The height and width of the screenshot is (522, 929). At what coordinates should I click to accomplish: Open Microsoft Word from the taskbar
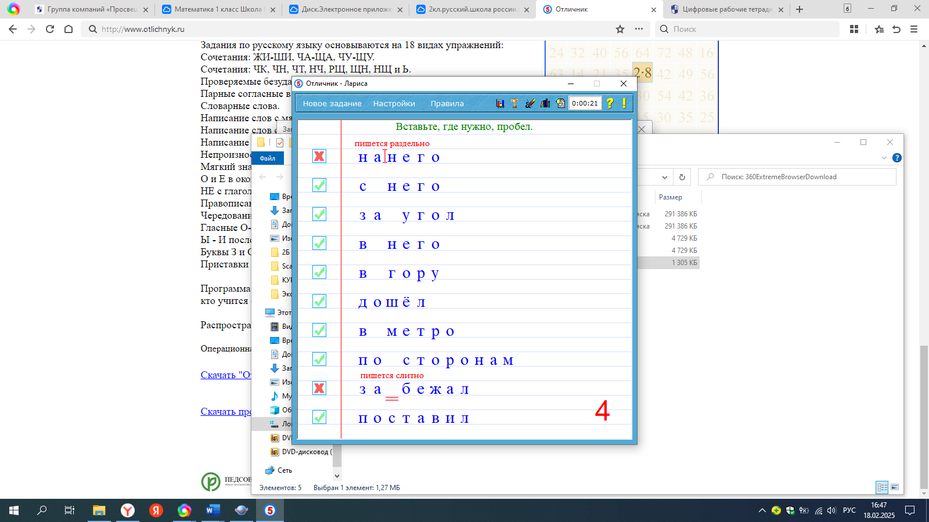[x=213, y=510]
